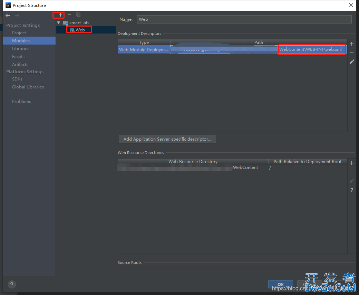This screenshot has height=295, width=359.
Task: Edit deployment descriptor with pencil icon
Action: coord(352,62)
